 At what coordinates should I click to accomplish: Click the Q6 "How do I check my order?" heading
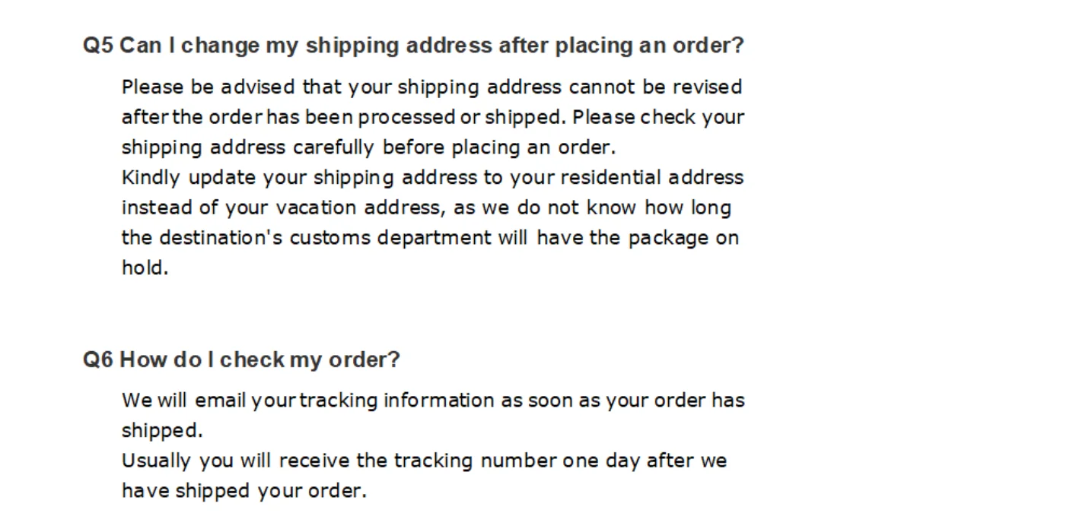click(x=240, y=359)
